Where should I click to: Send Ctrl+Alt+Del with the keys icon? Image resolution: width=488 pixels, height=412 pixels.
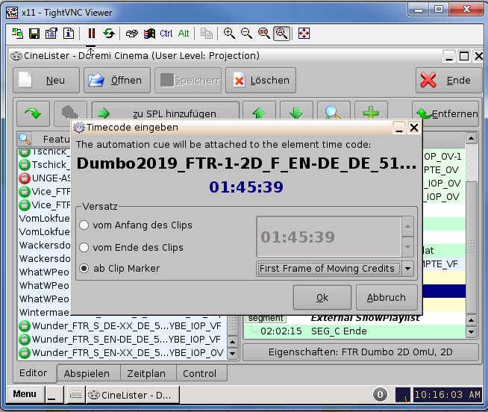[x=132, y=33]
